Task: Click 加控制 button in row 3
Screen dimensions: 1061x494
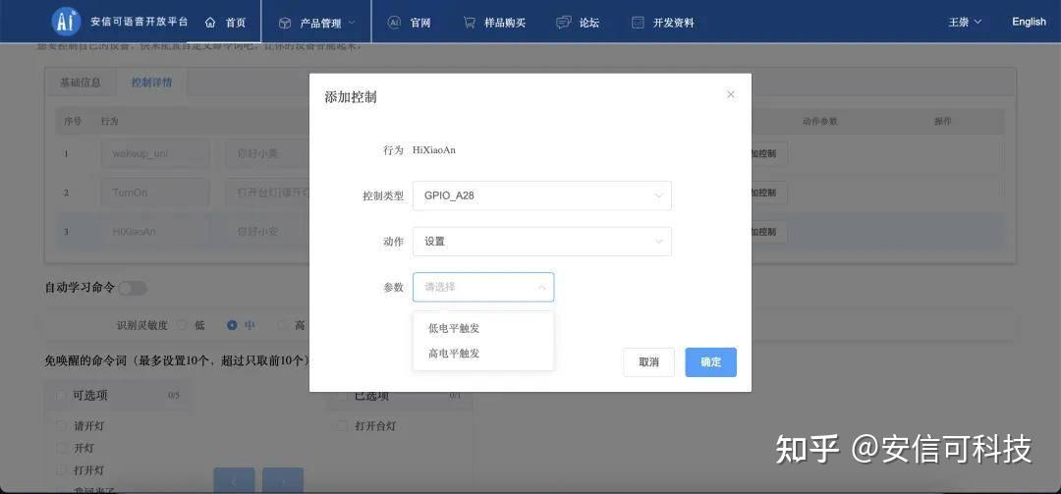Action: pos(768,232)
